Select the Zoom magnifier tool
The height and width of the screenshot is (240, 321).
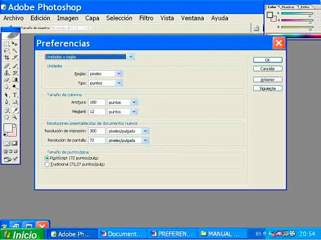click(15, 117)
